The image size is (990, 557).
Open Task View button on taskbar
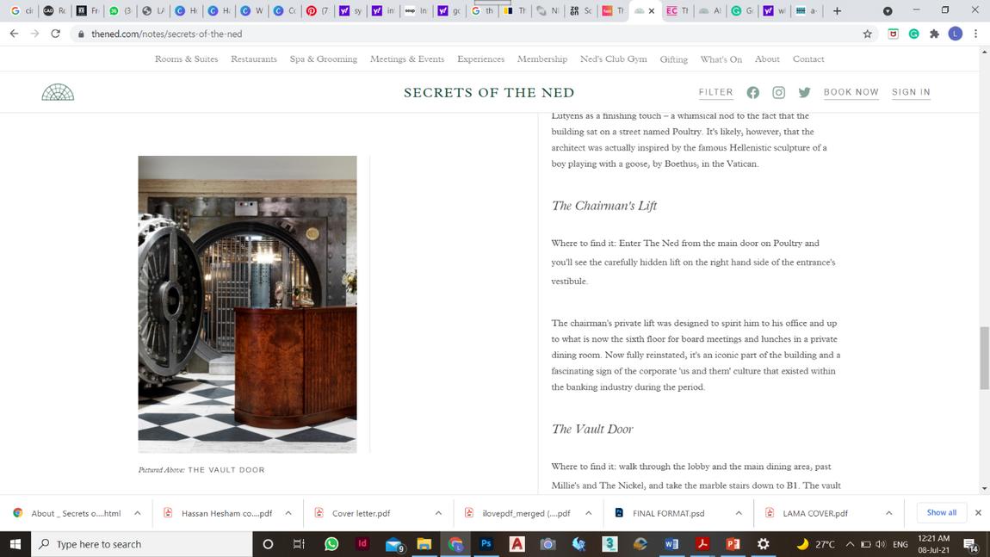point(299,544)
